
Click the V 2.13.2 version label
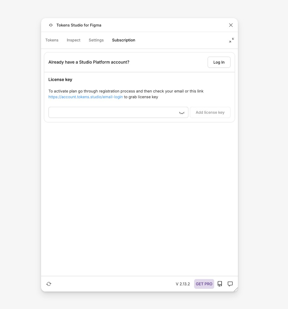(x=183, y=284)
